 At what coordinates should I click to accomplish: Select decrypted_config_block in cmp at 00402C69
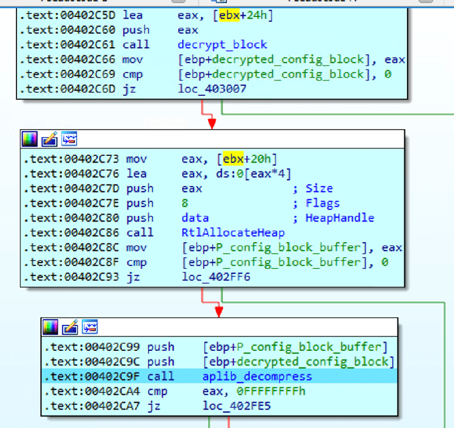pyautogui.click(x=288, y=74)
